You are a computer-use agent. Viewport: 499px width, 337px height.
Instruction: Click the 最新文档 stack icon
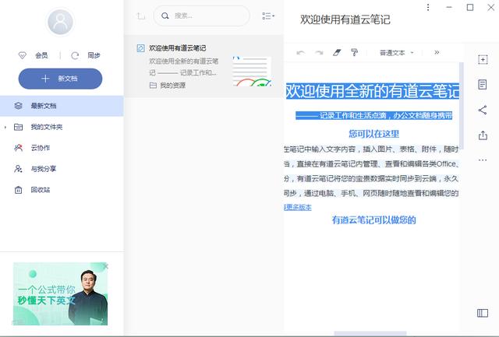[19, 106]
